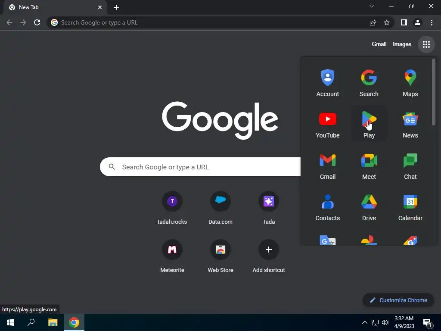Open a new tab with plus button
This screenshot has width=441, height=331.
click(x=116, y=7)
